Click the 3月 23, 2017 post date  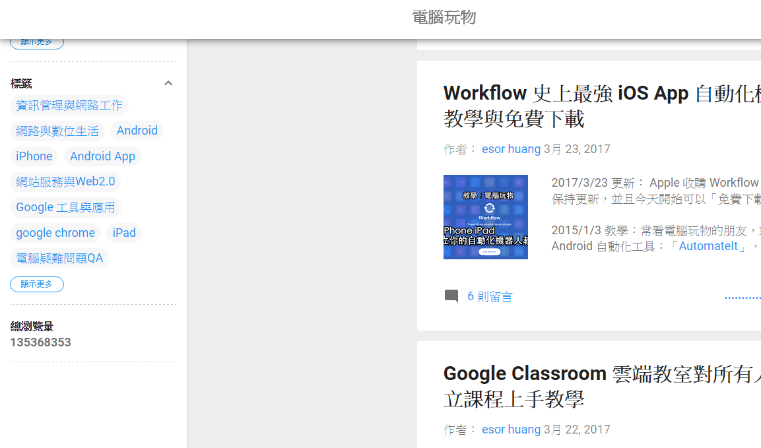pos(577,149)
